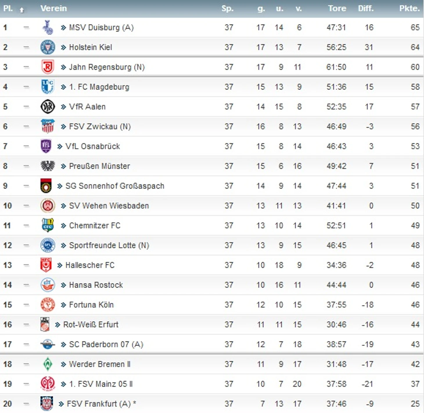Click the Chemnitzer FC club crest
The height and width of the screenshot is (413, 424).
[x=48, y=225]
